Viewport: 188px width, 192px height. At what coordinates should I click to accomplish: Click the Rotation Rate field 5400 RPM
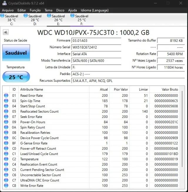coord(171,54)
